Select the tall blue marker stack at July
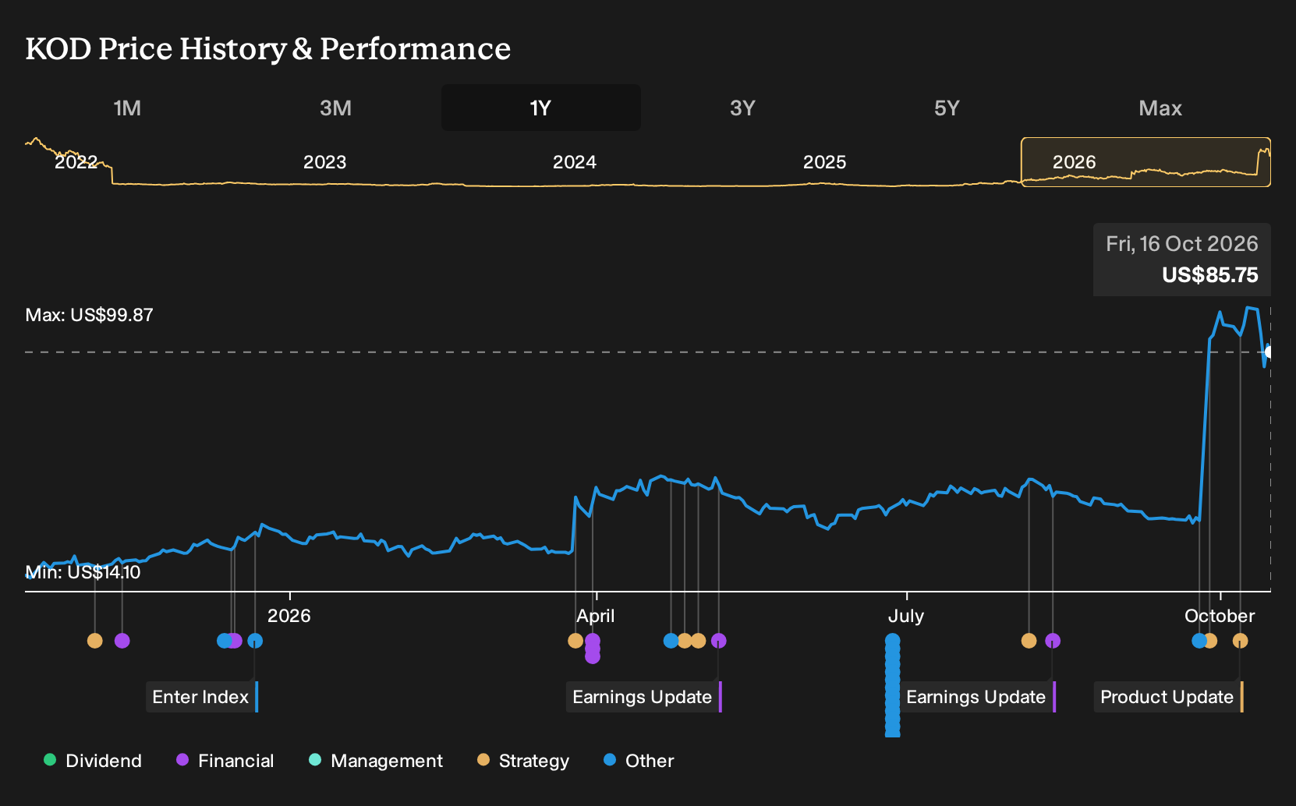1296x806 pixels. click(x=893, y=685)
